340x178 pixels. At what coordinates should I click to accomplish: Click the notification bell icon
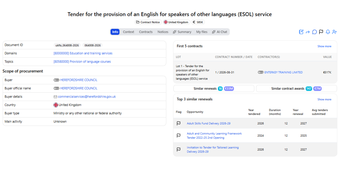pos(328,32)
